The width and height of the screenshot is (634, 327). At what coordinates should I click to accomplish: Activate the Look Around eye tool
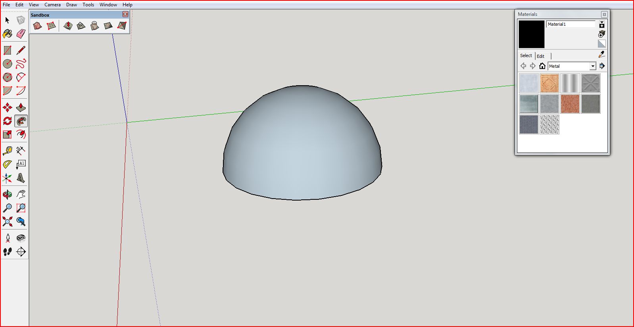[x=21, y=238]
